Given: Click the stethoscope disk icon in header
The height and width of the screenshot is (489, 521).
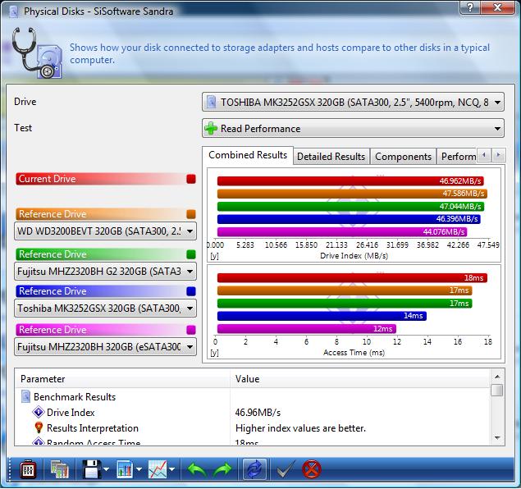Looking at the screenshot, I should 37,53.
